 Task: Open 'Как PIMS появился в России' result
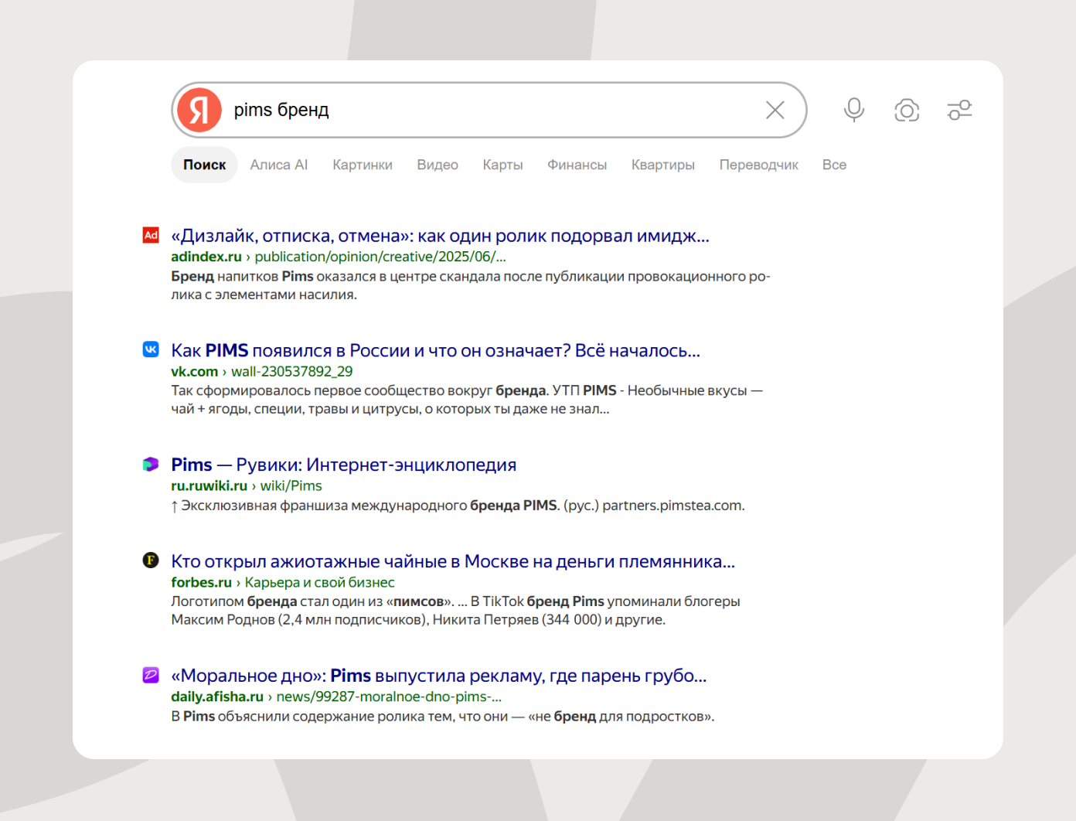(x=435, y=351)
